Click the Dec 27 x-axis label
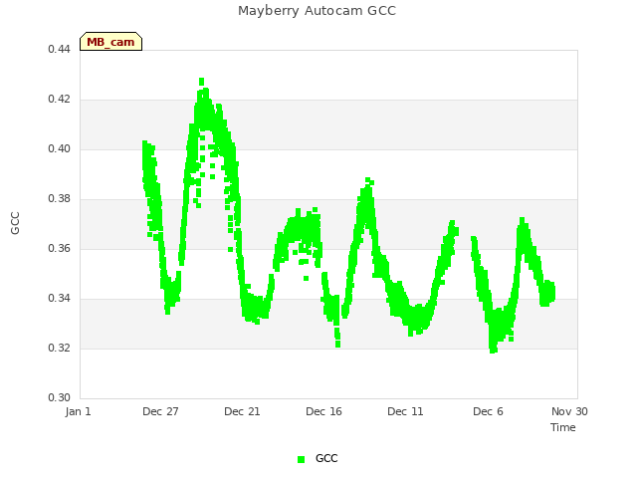The width and height of the screenshot is (637, 478). (160, 411)
